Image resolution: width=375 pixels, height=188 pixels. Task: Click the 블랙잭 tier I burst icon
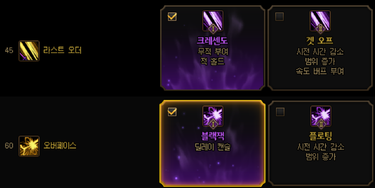[x=213, y=116]
